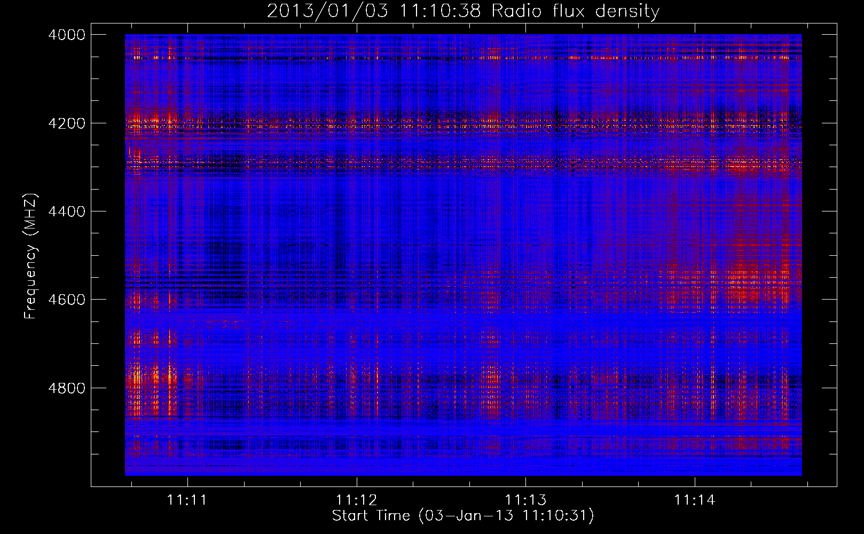864x534 pixels.
Task: Click the "Start Time (03-Jan-13 11:10:31)" axis label
Action: coord(463,516)
